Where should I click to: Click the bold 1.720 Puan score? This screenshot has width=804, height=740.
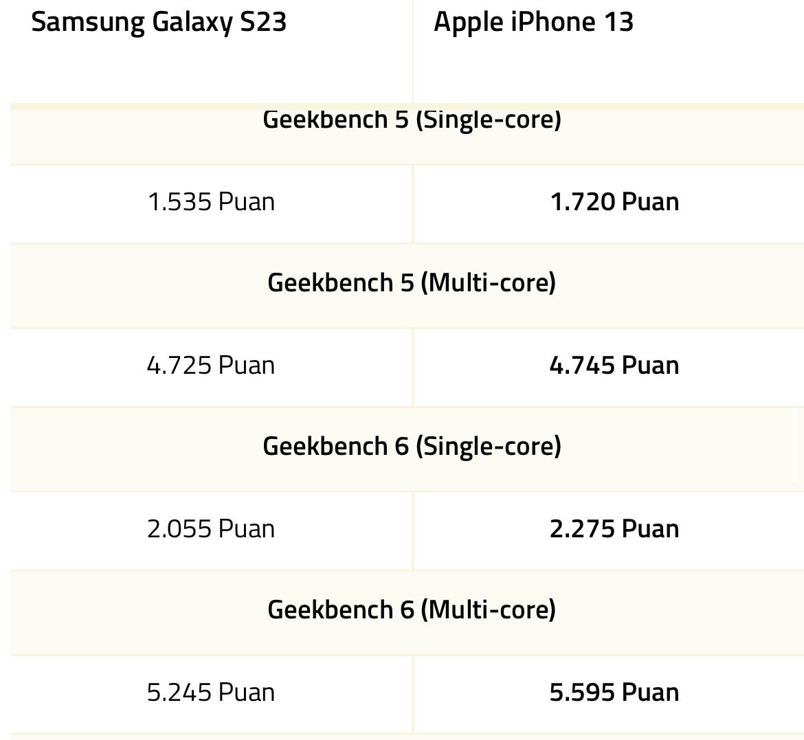click(614, 202)
